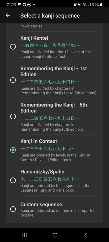This screenshot has width=109, height=242.
Task: Tap the Kanji Kentei title text
Action: coord(34,38)
